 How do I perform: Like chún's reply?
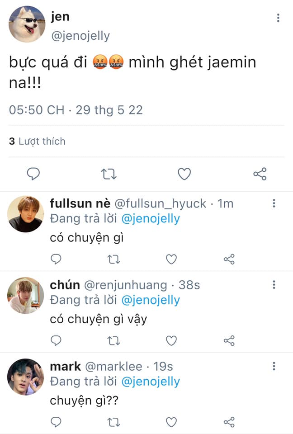click(x=171, y=340)
